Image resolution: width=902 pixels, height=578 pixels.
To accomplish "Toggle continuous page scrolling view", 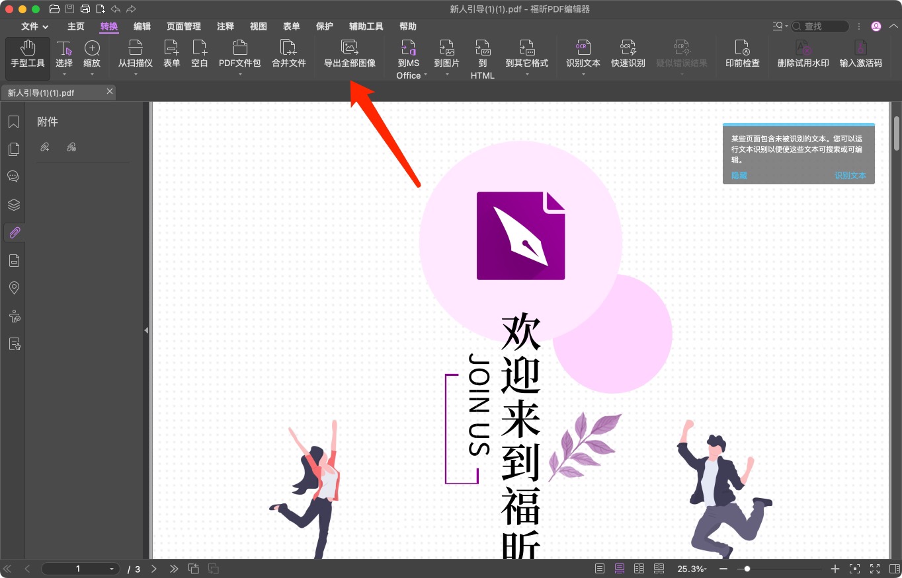I will pos(619,568).
